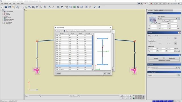182x102 pixels.
Task: Expand the Cross sections tree node
Action: coord(3,12)
